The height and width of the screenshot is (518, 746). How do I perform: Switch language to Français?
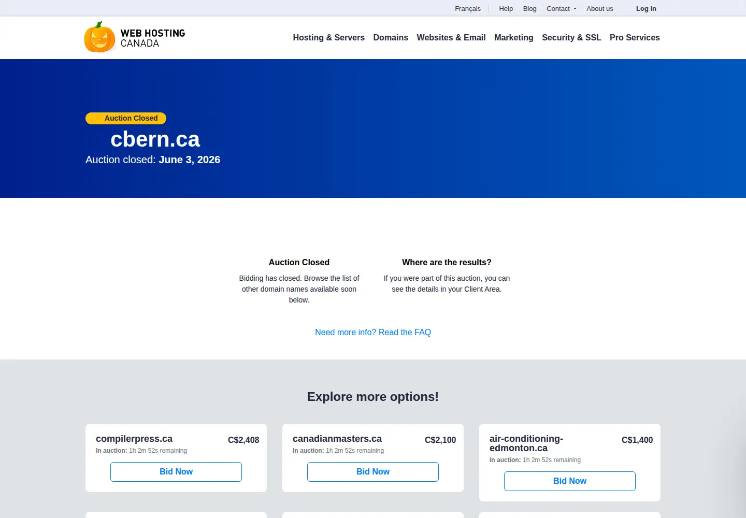click(x=468, y=9)
